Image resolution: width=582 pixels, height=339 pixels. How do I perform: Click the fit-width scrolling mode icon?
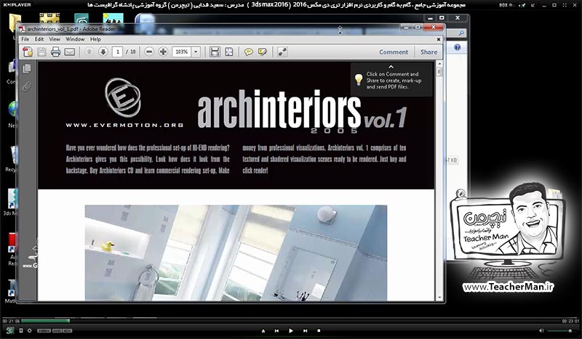point(215,52)
